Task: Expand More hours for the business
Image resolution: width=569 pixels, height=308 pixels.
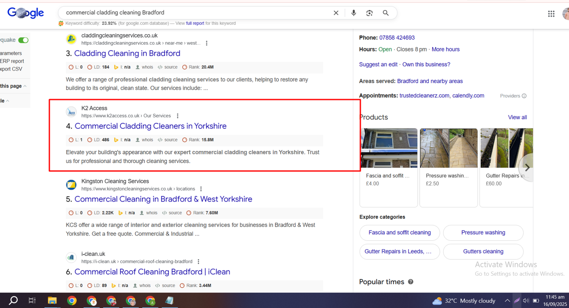Action: [x=445, y=49]
